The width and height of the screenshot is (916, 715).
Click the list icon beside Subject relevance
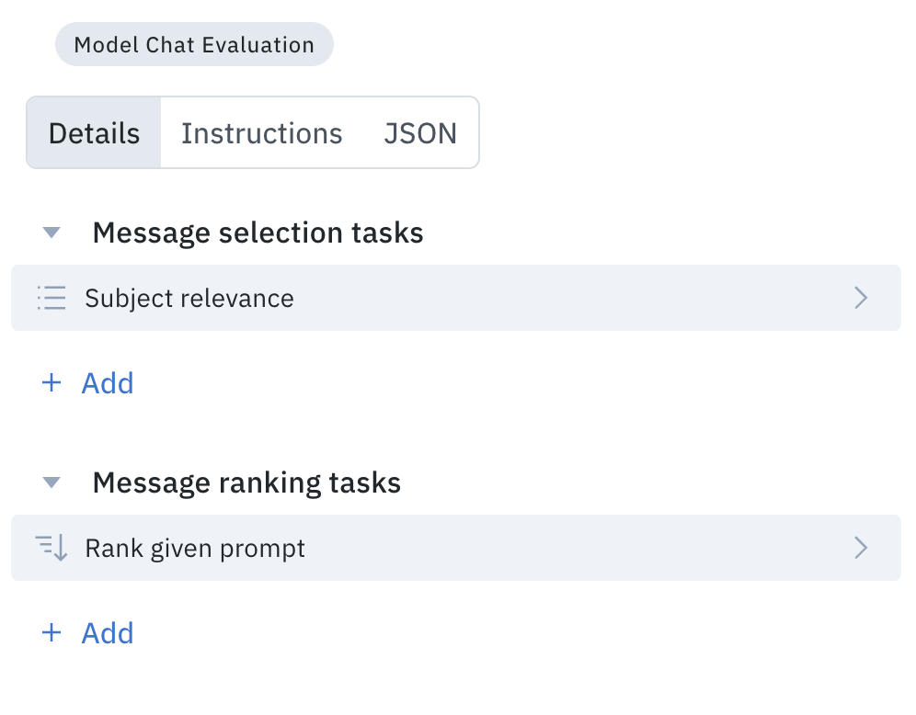coord(52,298)
